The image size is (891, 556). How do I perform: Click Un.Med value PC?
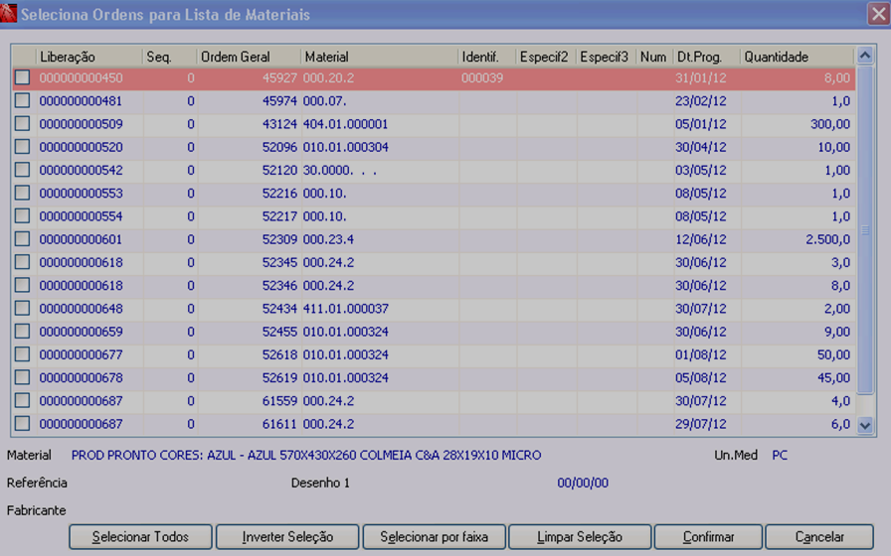click(780, 455)
